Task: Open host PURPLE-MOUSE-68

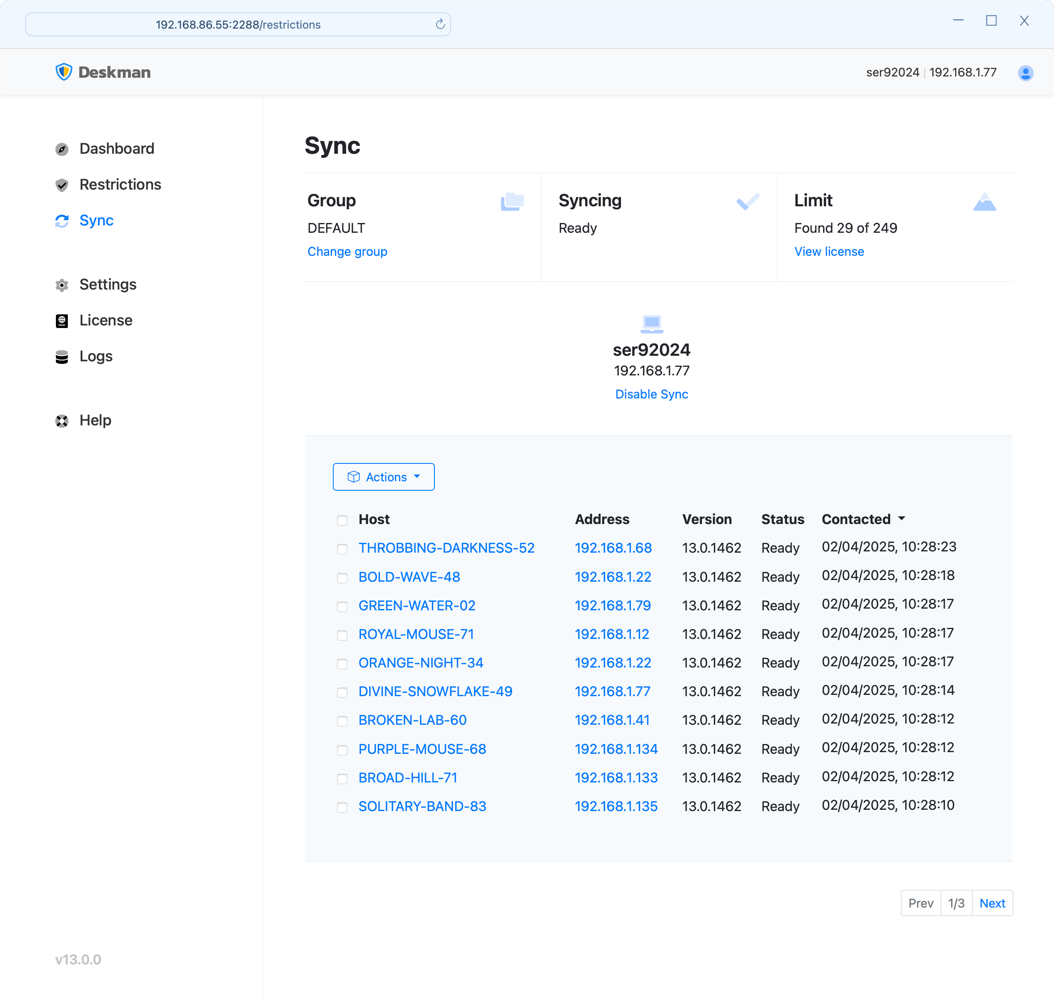Action: click(x=422, y=749)
